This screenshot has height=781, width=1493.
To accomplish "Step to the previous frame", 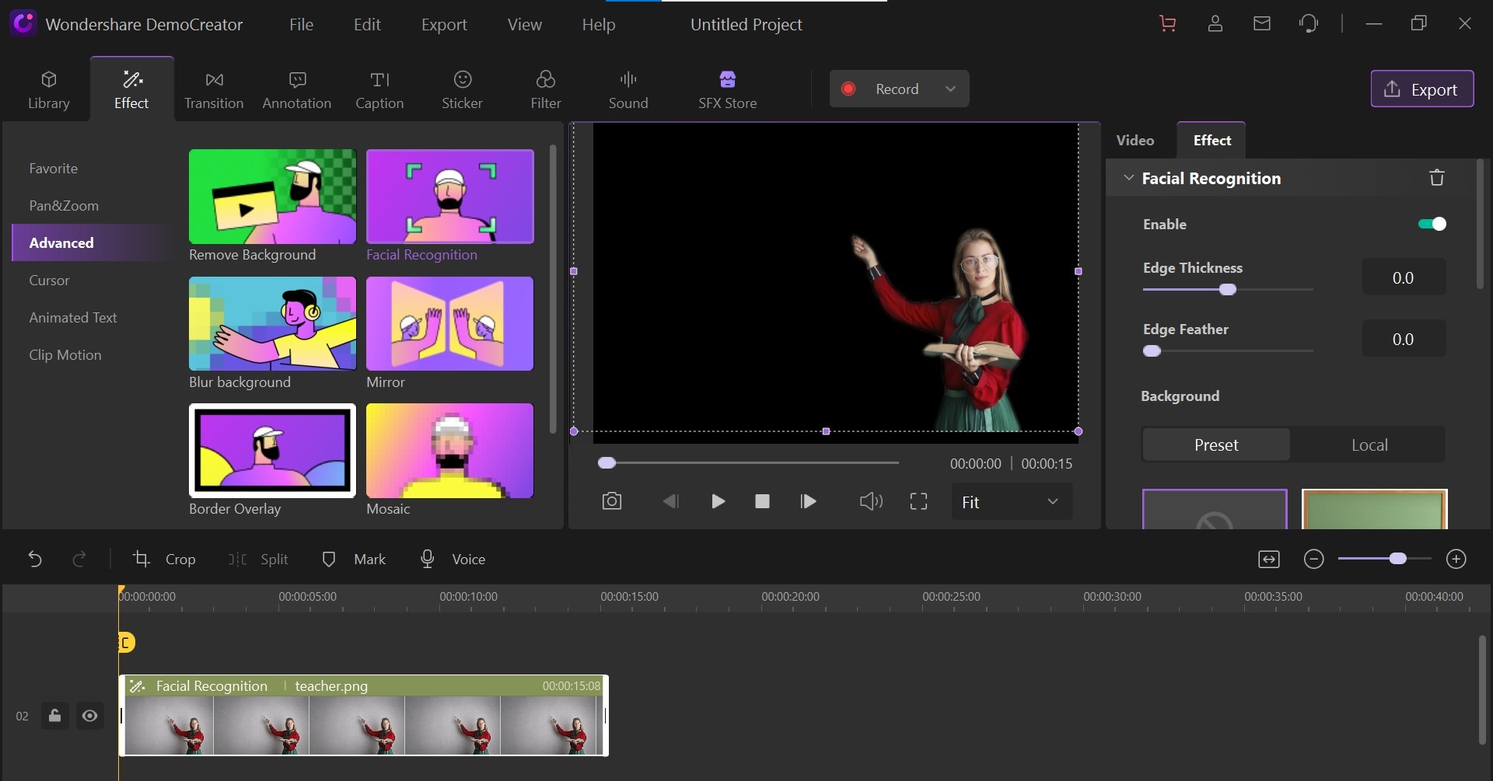I will point(670,501).
